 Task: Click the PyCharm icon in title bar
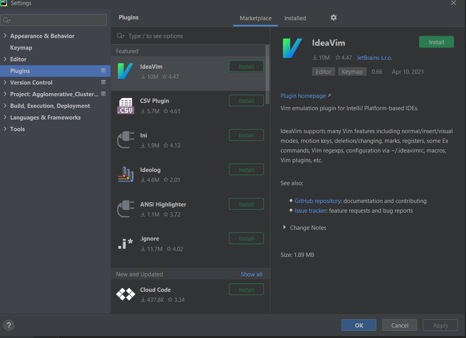(x=4, y=3)
